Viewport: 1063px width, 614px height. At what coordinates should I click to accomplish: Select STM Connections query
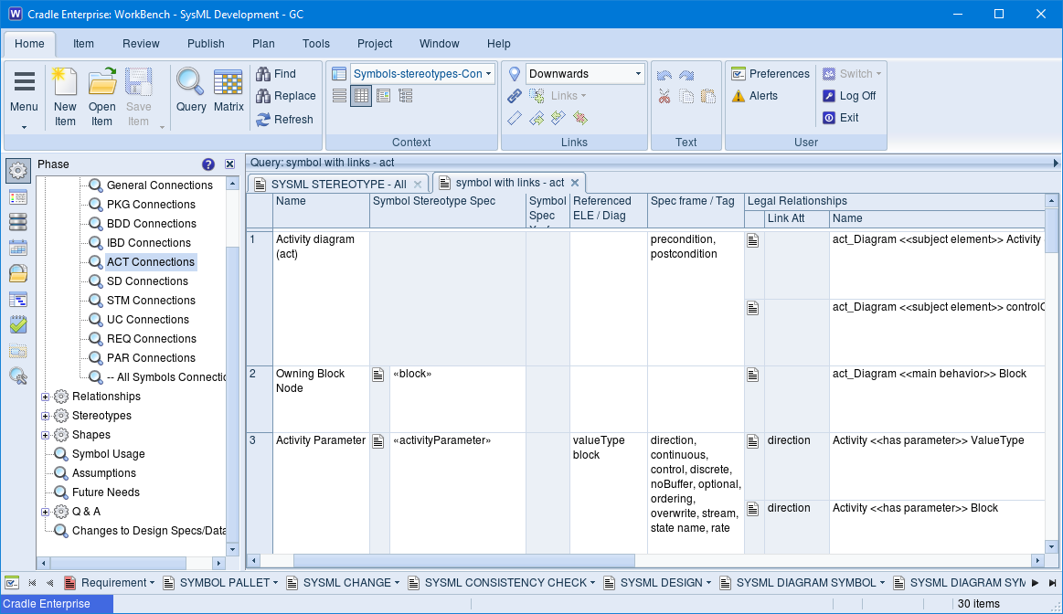[151, 301]
